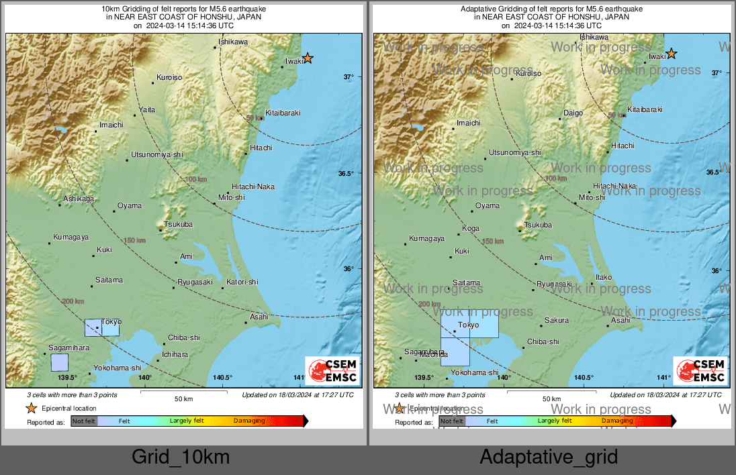This screenshot has height=475, width=736.
Task: Click the CSEM EMSC logo on right map
Action: (x=700, y=371)
